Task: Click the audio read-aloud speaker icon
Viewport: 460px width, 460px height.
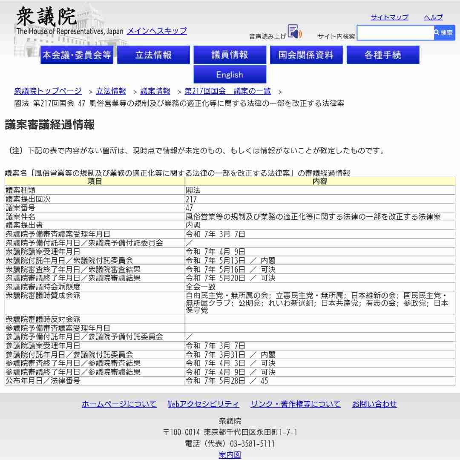Action: [295, 32]
